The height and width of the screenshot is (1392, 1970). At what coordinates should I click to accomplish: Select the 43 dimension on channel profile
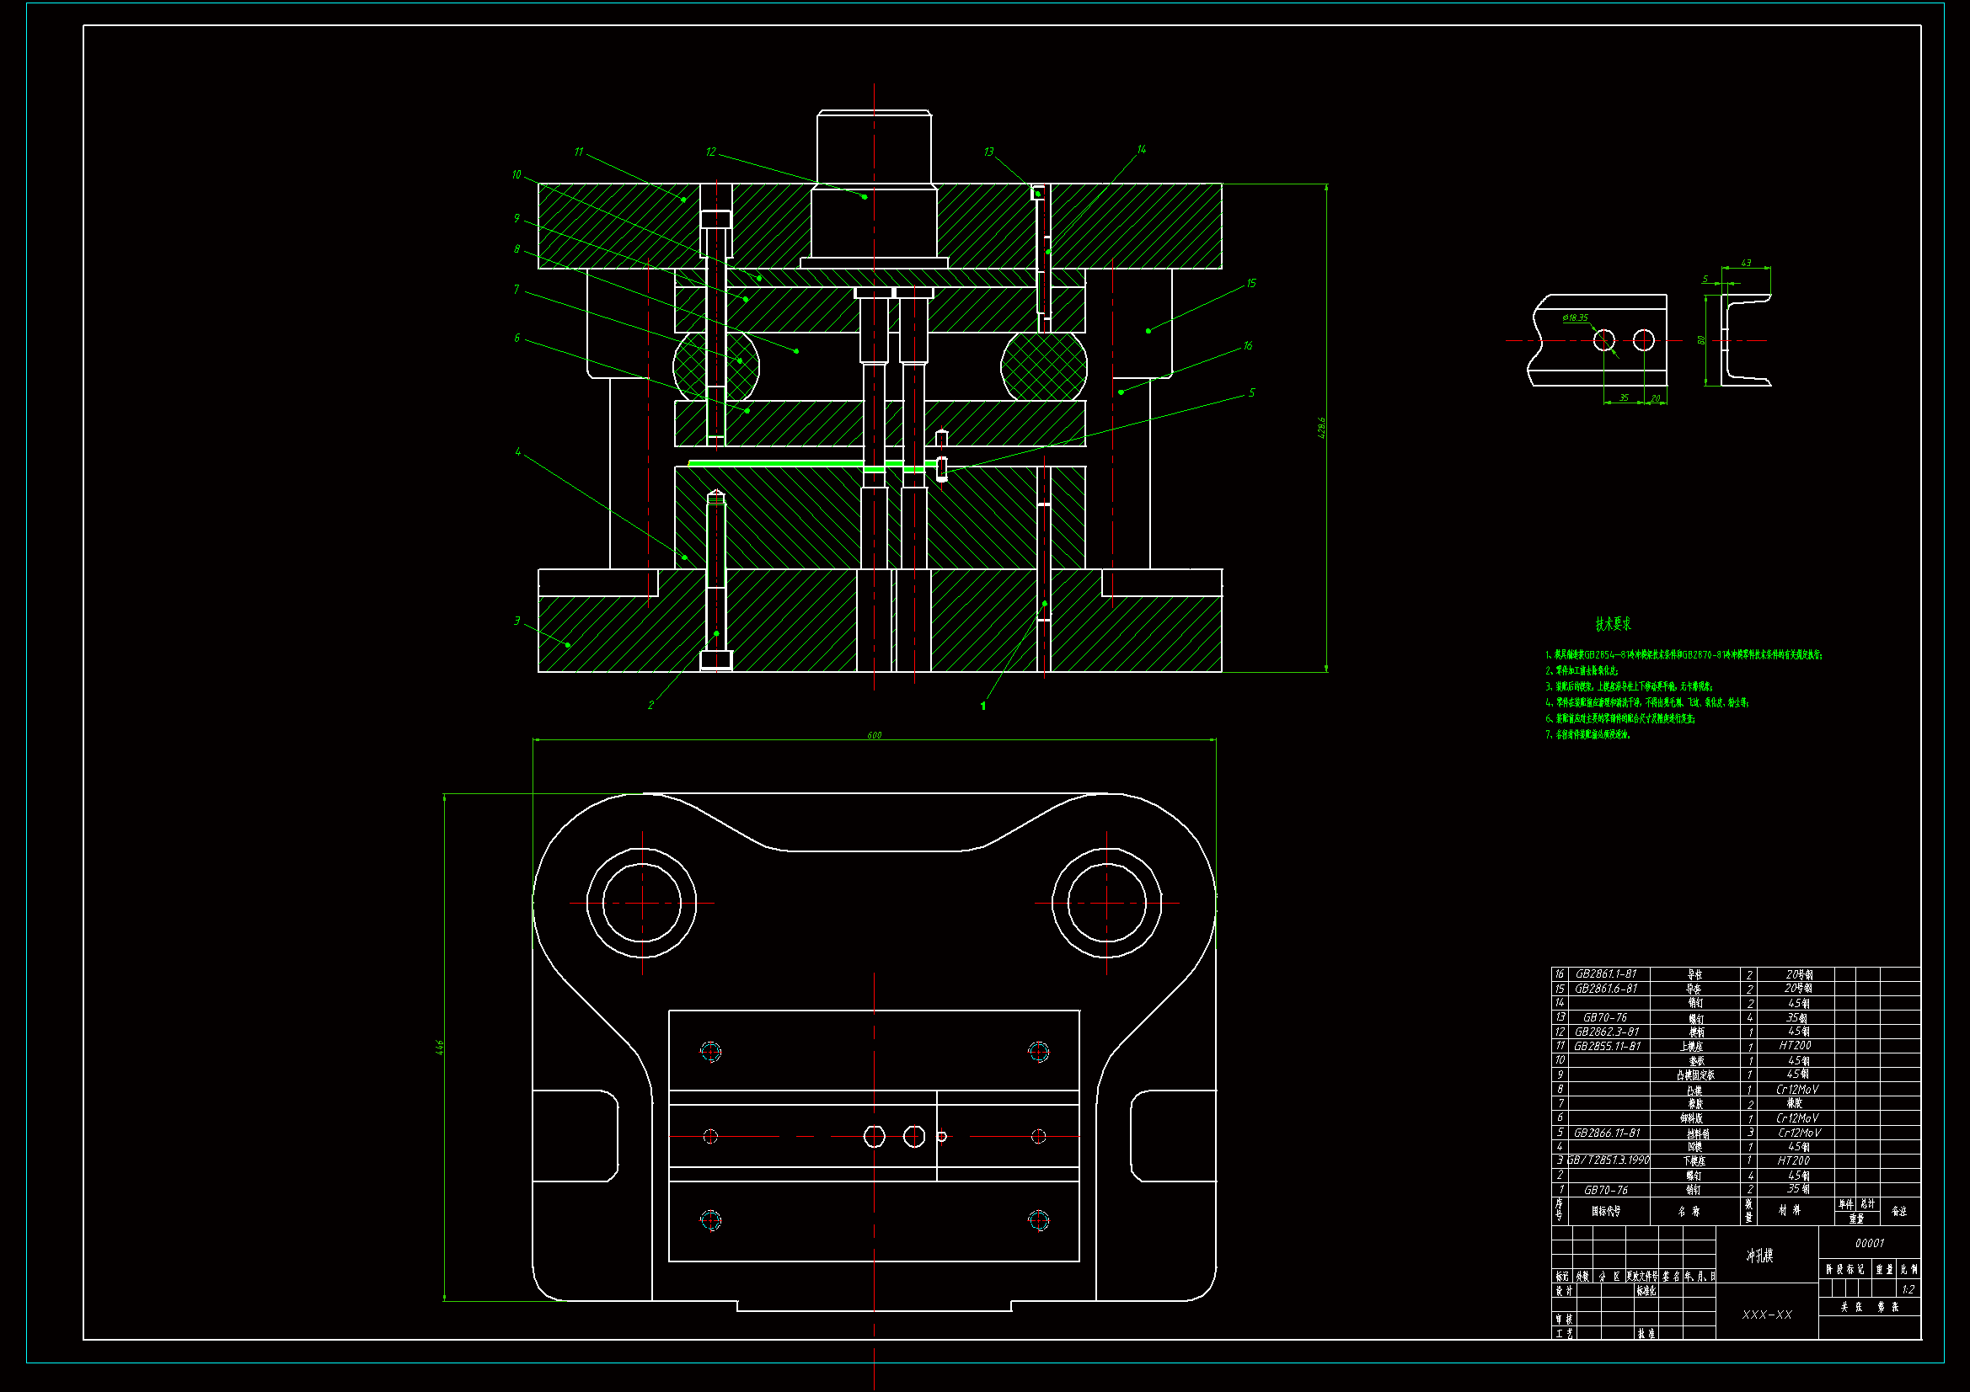(1745, 264)
